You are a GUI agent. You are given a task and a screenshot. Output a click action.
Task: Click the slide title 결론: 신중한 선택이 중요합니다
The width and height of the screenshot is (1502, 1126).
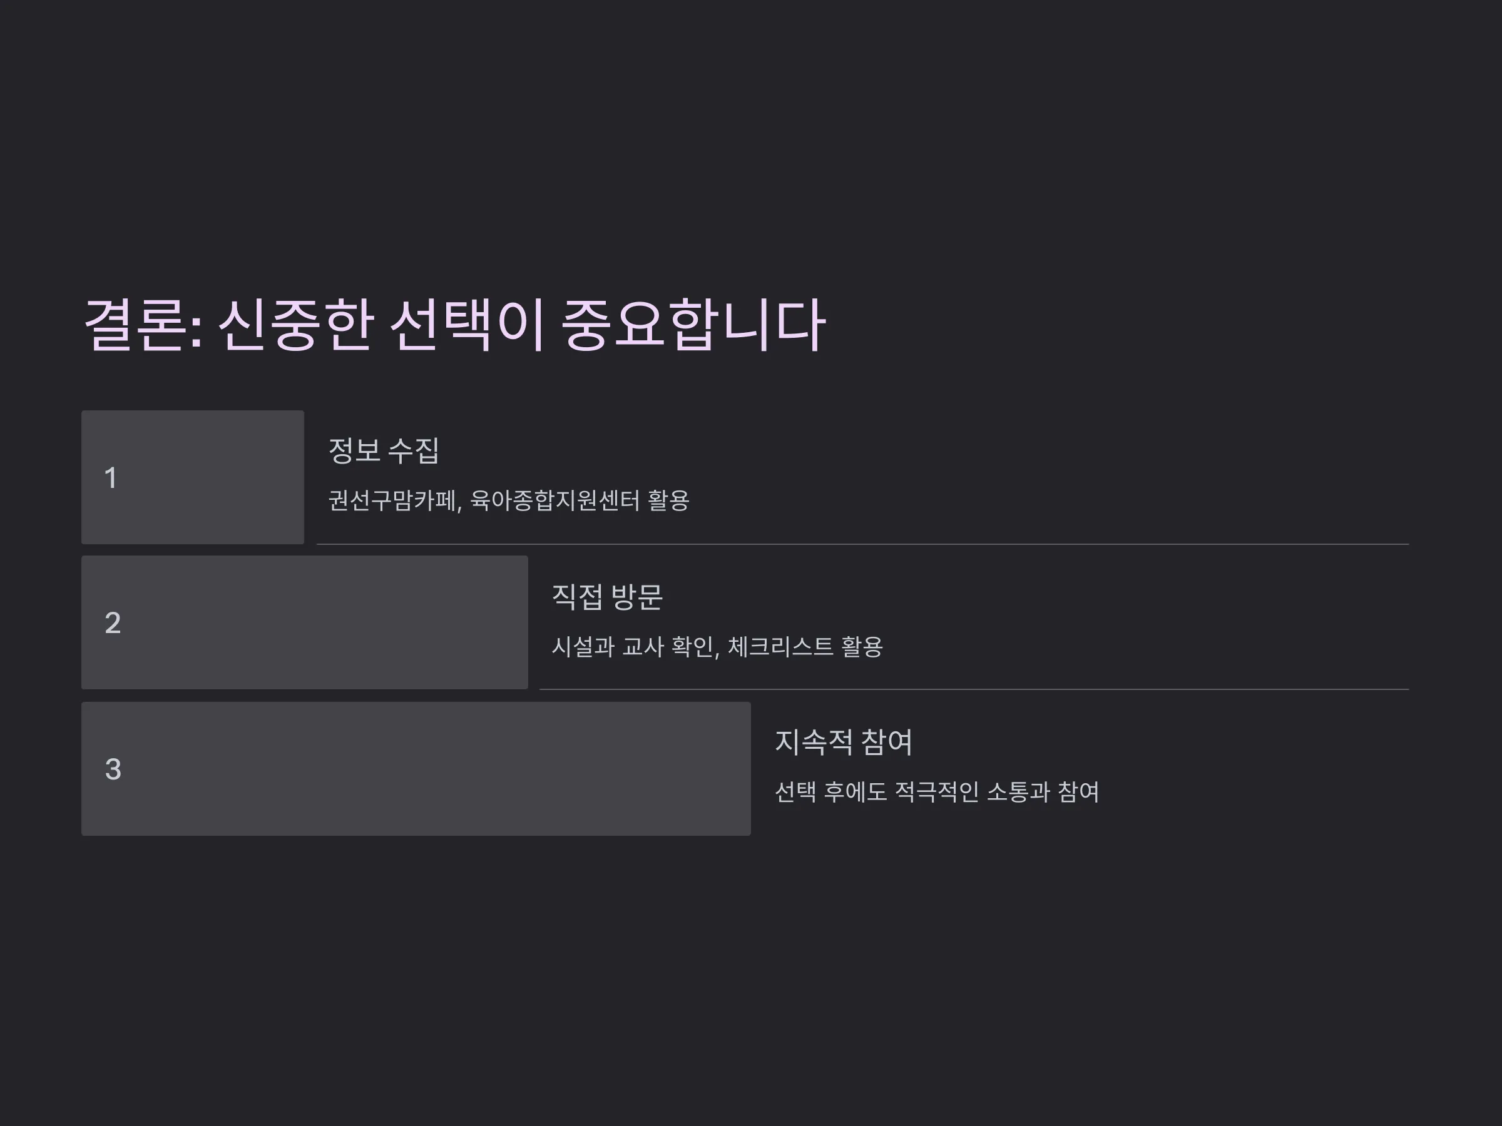455,325
